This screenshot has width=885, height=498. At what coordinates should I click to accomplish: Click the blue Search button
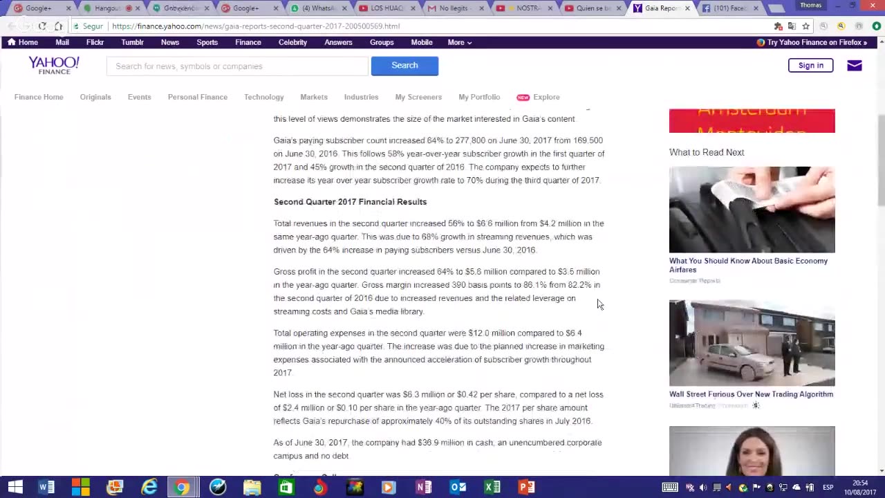click(404, 66)
